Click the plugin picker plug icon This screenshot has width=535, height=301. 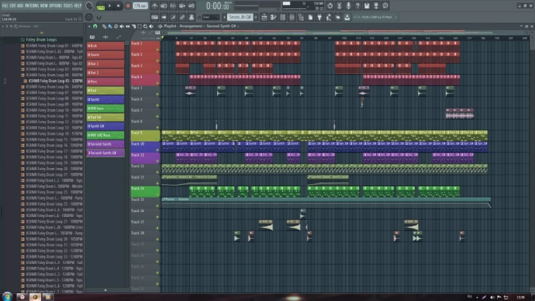[319, 17]
